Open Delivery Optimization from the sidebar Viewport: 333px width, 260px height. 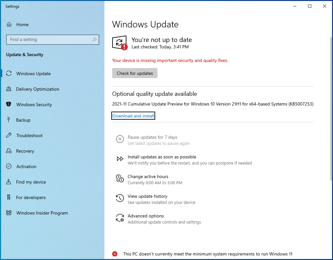click(9, 89)
